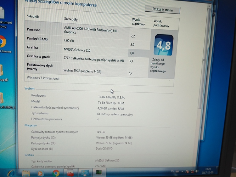Click the Zależy od najniższego wyniku cząstkowego note
236x177 pixels.
coord(158,65)
